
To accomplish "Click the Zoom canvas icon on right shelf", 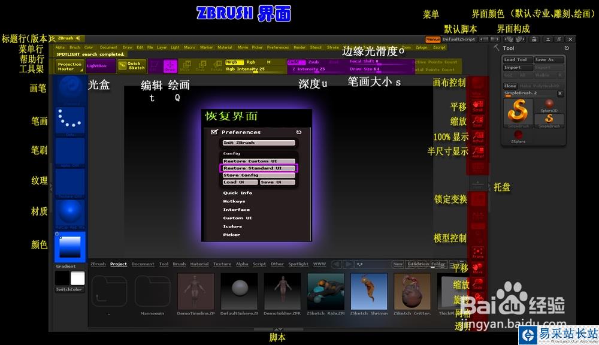I will pos(477,121).
